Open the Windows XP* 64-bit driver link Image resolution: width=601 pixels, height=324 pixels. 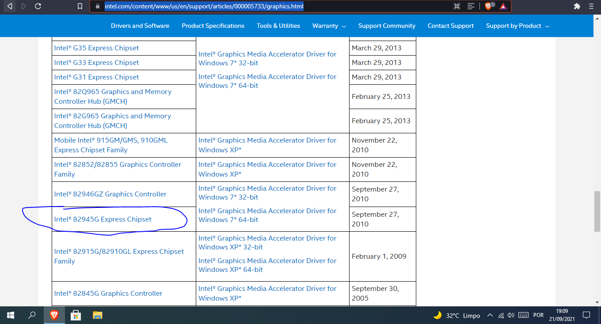coord(267,265)
